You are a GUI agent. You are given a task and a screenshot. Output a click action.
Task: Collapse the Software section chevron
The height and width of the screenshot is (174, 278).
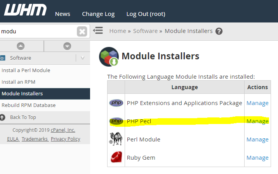click(x=82, y=58)
